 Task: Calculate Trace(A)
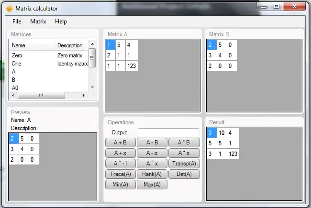point(121,174)
